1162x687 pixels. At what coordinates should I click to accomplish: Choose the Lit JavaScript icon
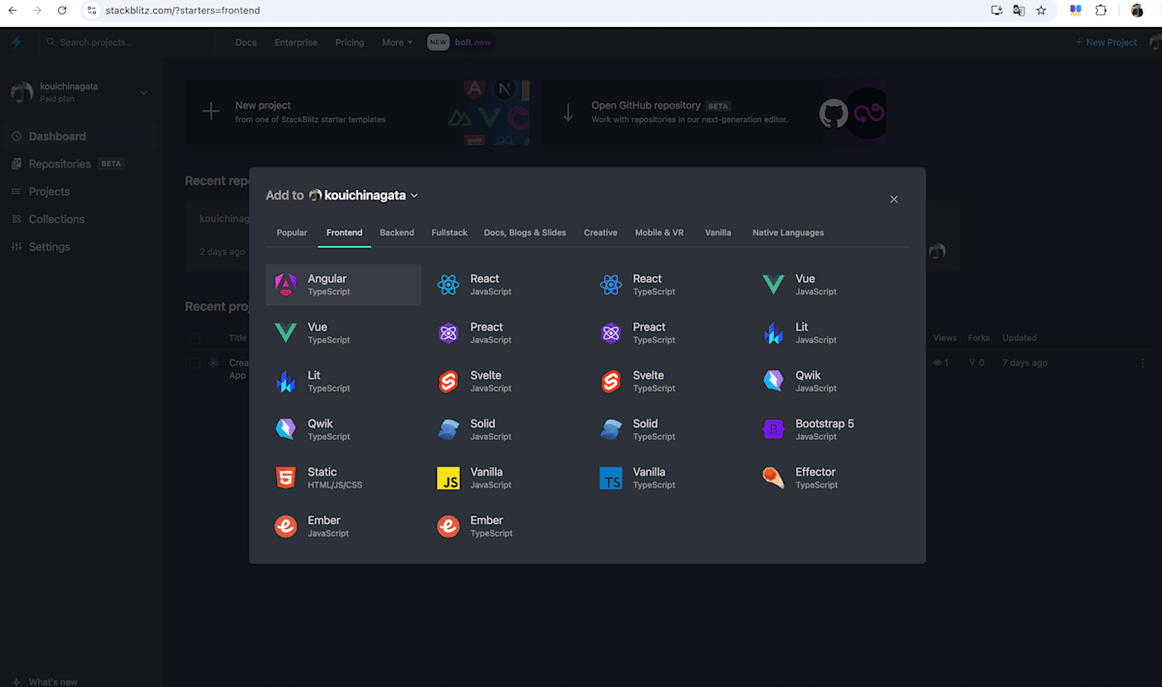click(774, 332)
